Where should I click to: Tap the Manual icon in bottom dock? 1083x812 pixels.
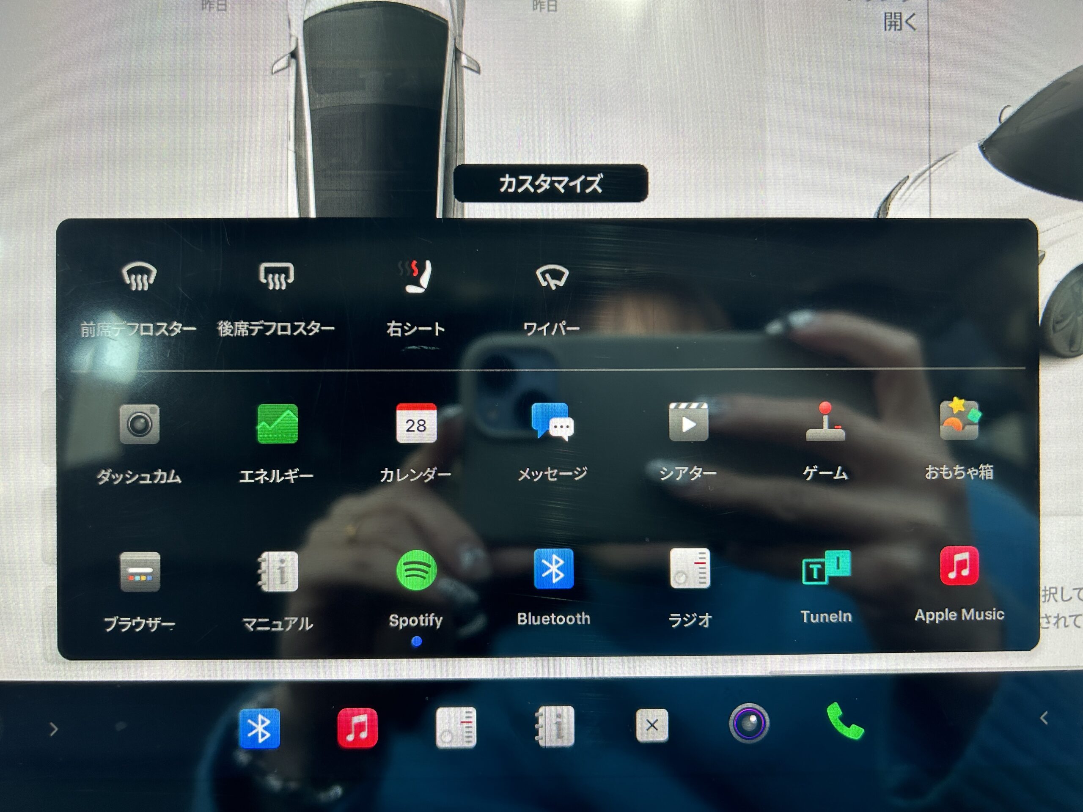coord(554,726)
